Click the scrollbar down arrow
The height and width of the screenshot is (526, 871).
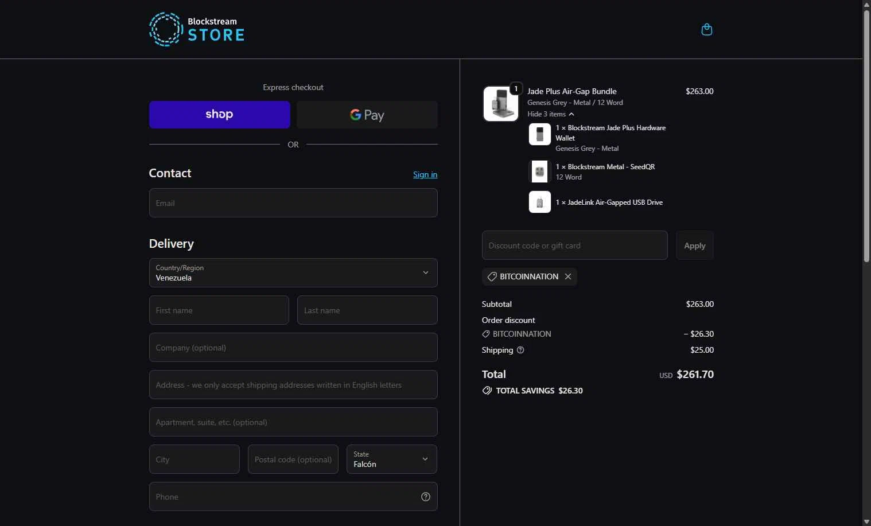pos(866,521)
